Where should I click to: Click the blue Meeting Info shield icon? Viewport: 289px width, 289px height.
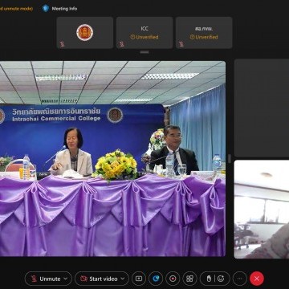coord(46,8)
